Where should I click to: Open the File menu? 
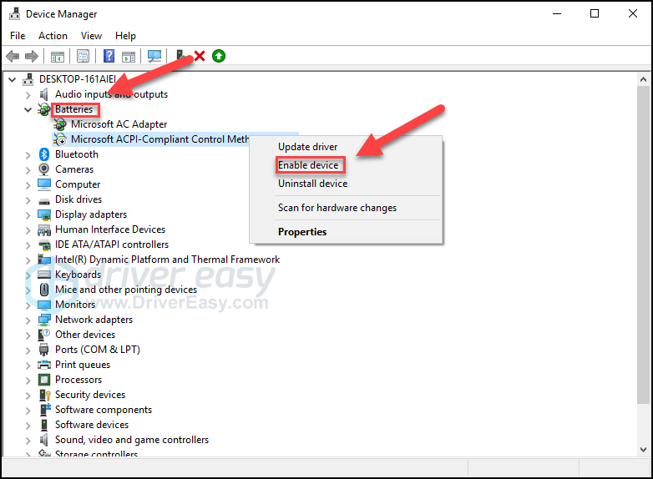18,36
